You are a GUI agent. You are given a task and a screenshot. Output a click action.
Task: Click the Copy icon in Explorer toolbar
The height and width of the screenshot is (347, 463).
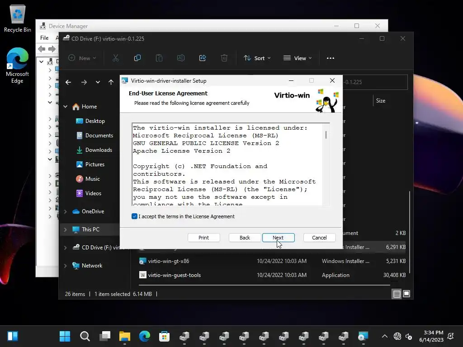tap(137, 58)
